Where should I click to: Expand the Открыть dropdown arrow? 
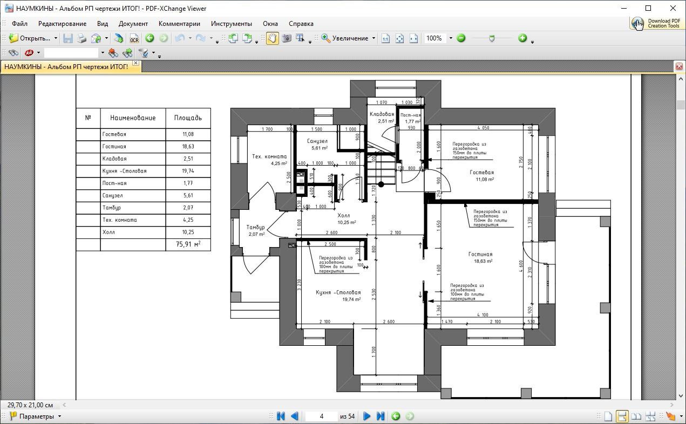56,38
